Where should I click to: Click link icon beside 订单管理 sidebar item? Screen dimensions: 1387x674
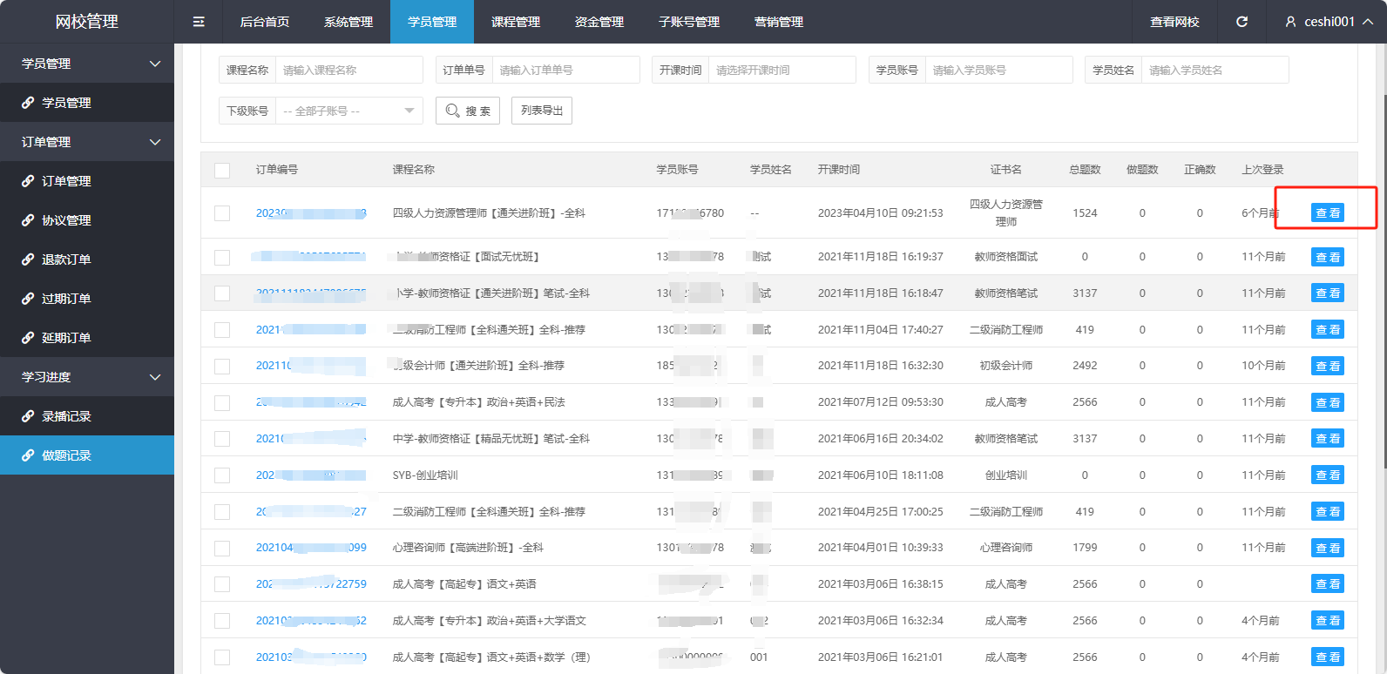[x=28, y=181]
